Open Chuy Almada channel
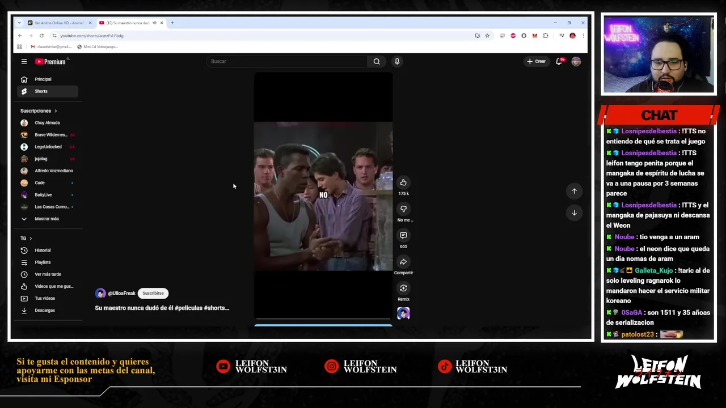Viewport: 726px width, 408px height. pyautogui.click(x=48, y=123)
